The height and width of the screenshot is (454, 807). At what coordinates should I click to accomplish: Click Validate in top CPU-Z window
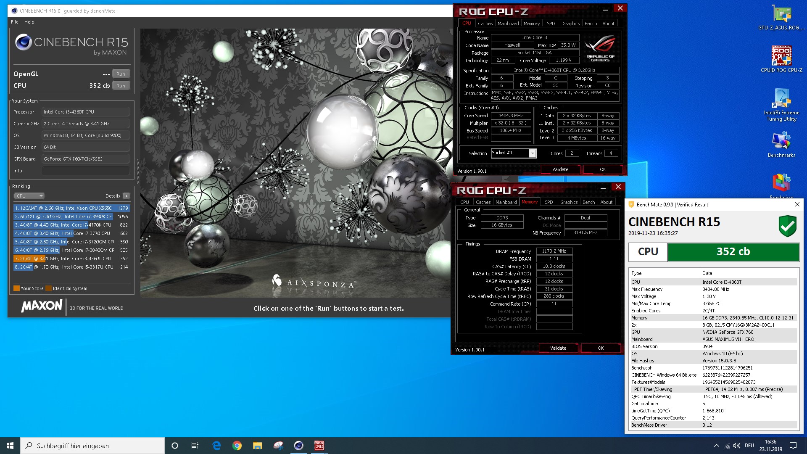click(x=560, y=169)
